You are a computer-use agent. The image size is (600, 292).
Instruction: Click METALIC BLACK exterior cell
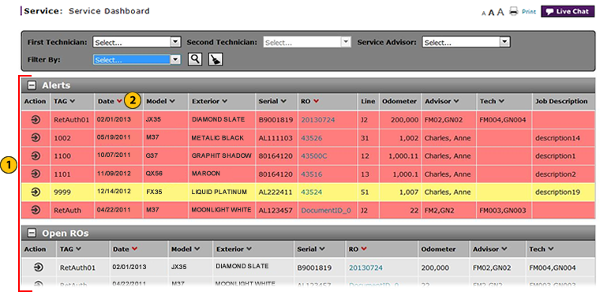point(218,138)
